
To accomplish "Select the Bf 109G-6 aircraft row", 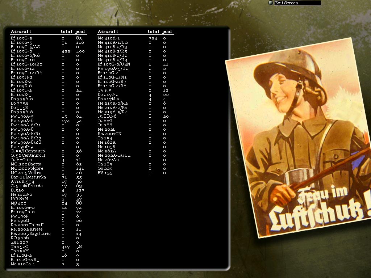I will (x=48, y=51).
